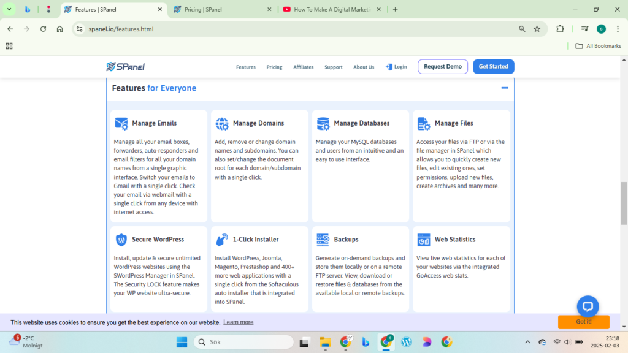Screen dimensions: 628x353
Task: Open browser extensions puzzle icon
Action: click(x=560, y=29)
